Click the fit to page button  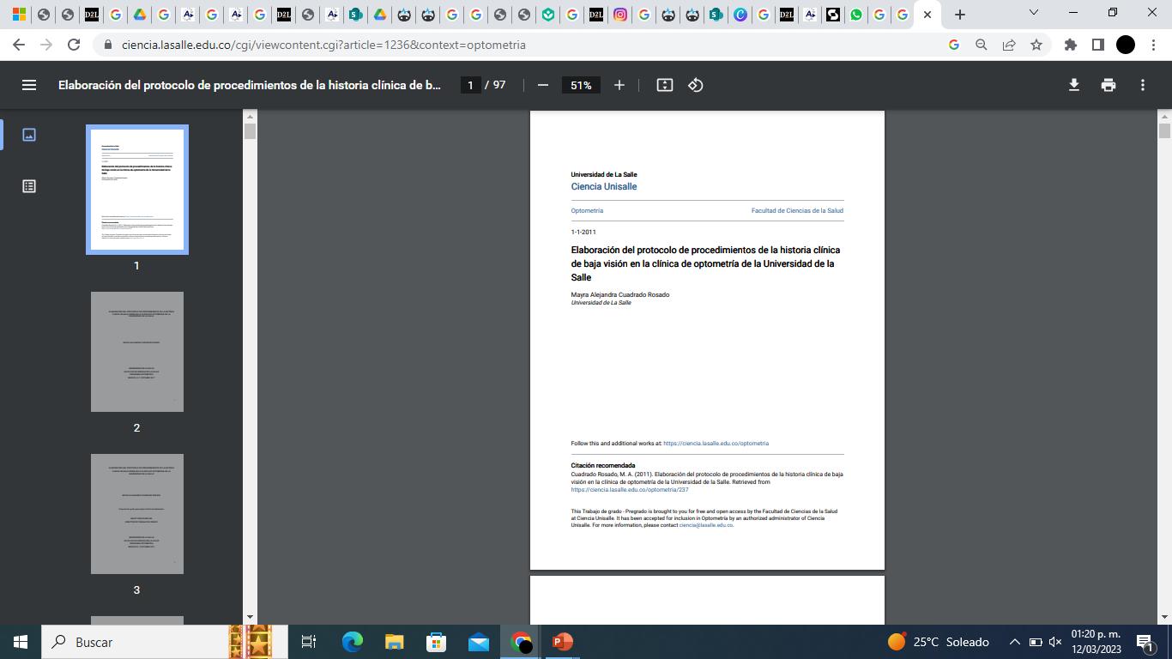click(665, 85)
